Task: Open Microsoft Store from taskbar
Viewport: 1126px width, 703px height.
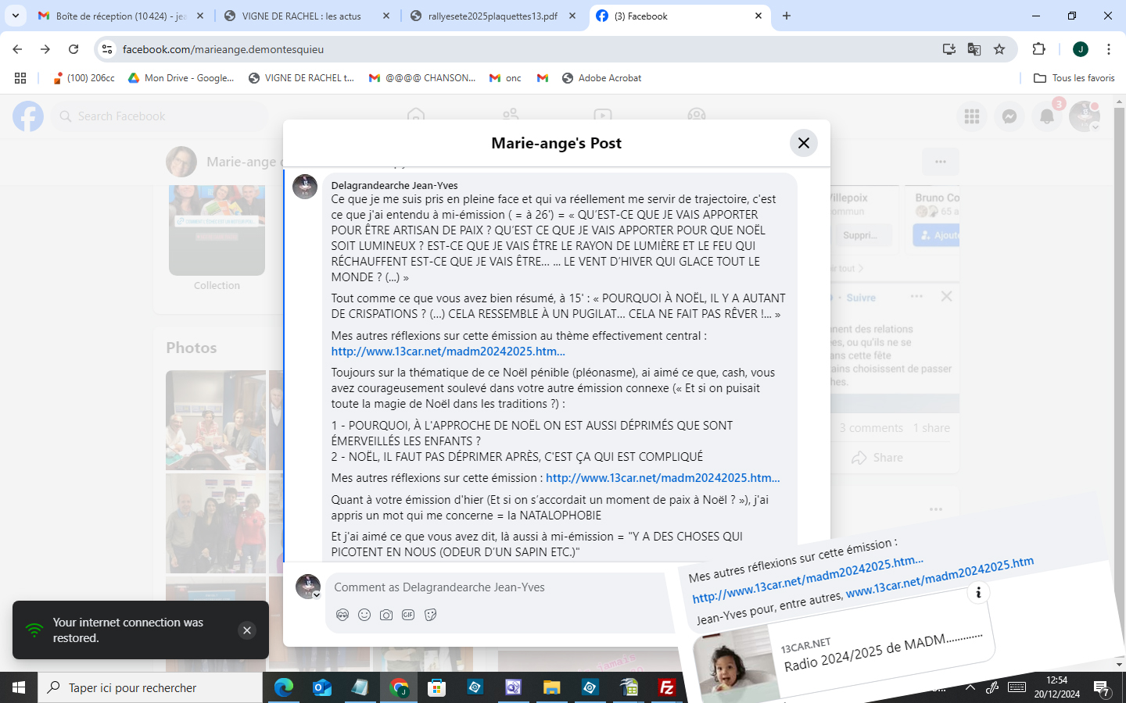Action: (437, 687)
